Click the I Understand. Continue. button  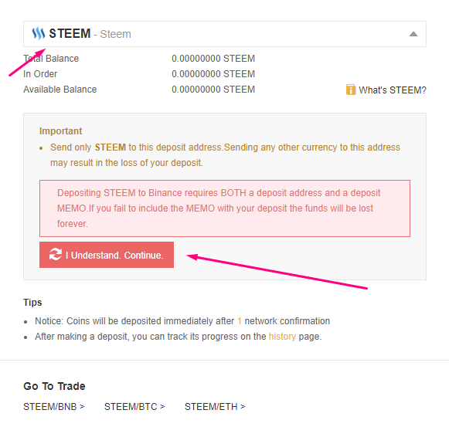click(107, 255)
